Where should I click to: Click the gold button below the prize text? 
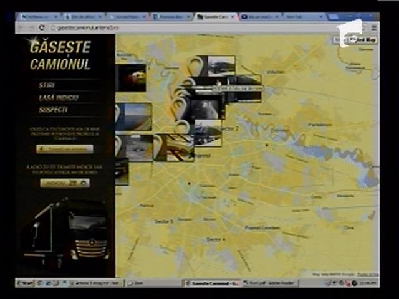tap(64, 149)
